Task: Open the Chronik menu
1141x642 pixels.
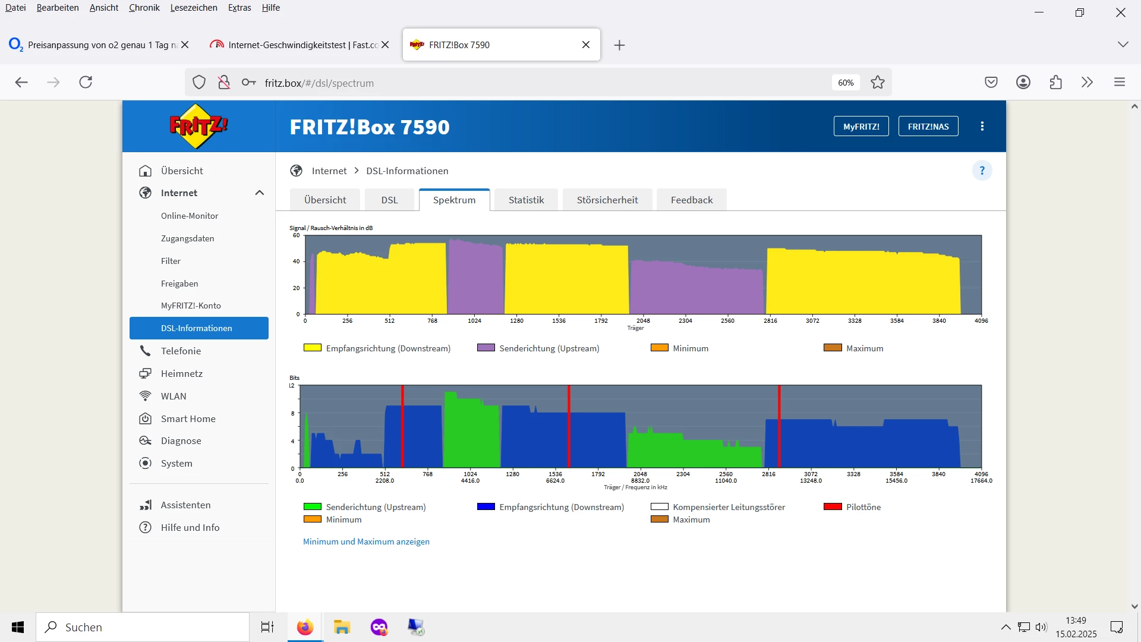Action: tap(144, 8)
